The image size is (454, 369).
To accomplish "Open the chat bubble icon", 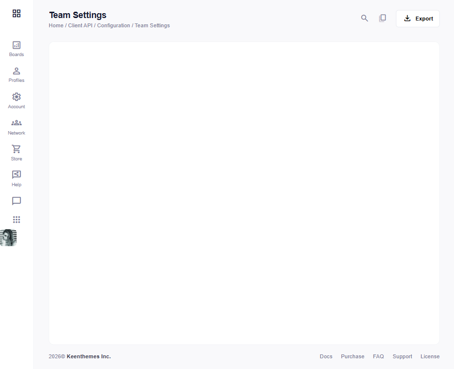I will [x=17, y=201].
